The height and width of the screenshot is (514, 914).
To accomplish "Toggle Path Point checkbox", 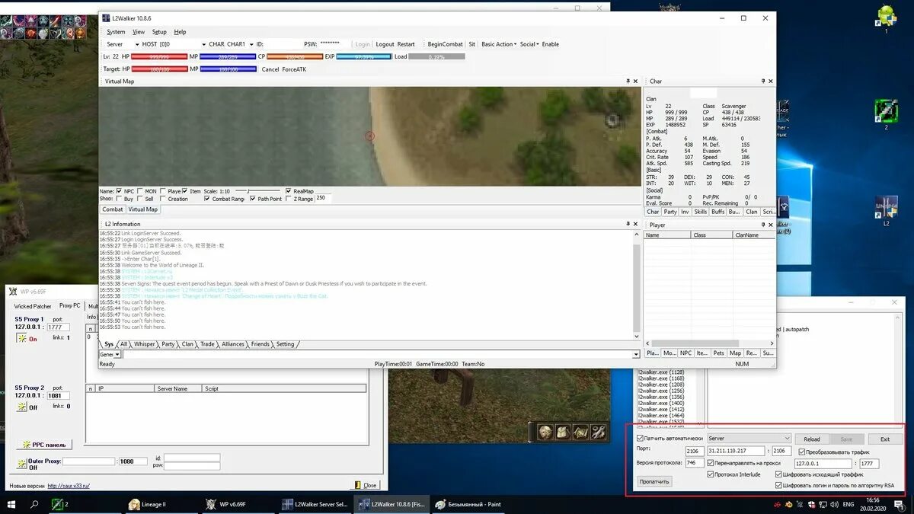I will pyautogui.click(x=252, y=199).
